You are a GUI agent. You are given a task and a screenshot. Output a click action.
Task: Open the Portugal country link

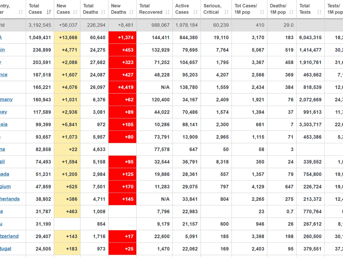6,248
